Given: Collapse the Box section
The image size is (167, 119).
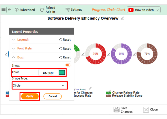Looking at the screenshot, I should pos(14,57).
